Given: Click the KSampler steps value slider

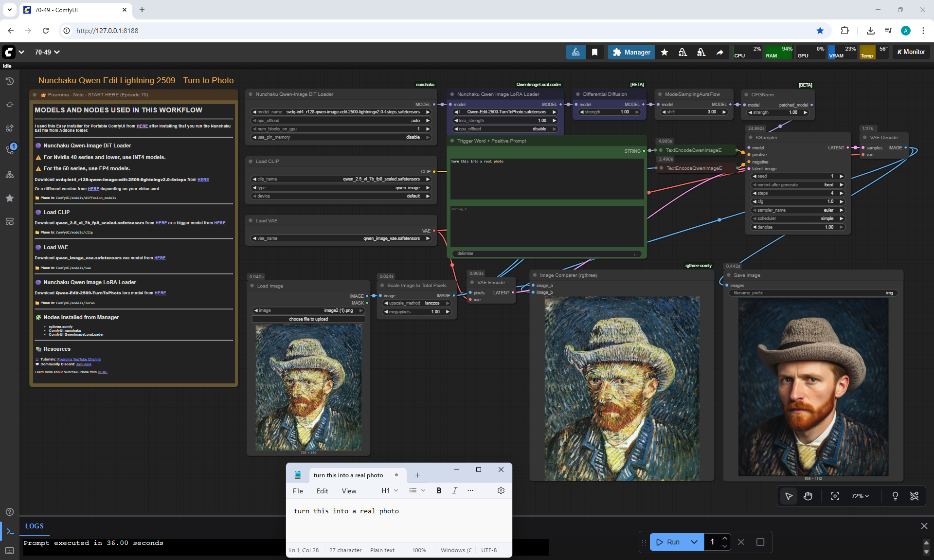Looking at the screenshot, I should [798, 193].
